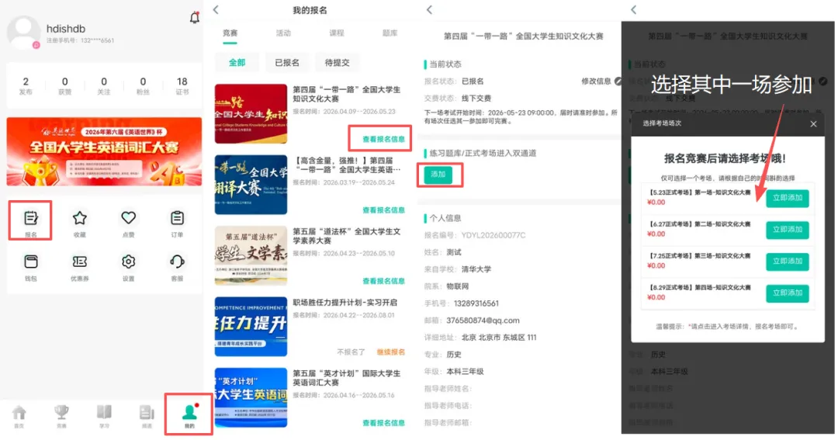Image resolution: width=838 pixels, height=440 pixels.
Task: Open the 英才计划 大学生英语 thumbnail
Action: 251,398
